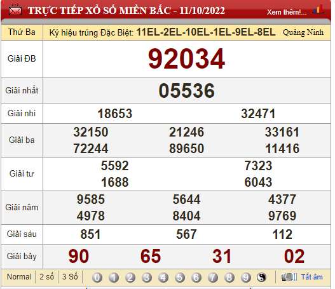Click the envelope mail icon in header
Screen dimensions: 335x289
point(15,10)
